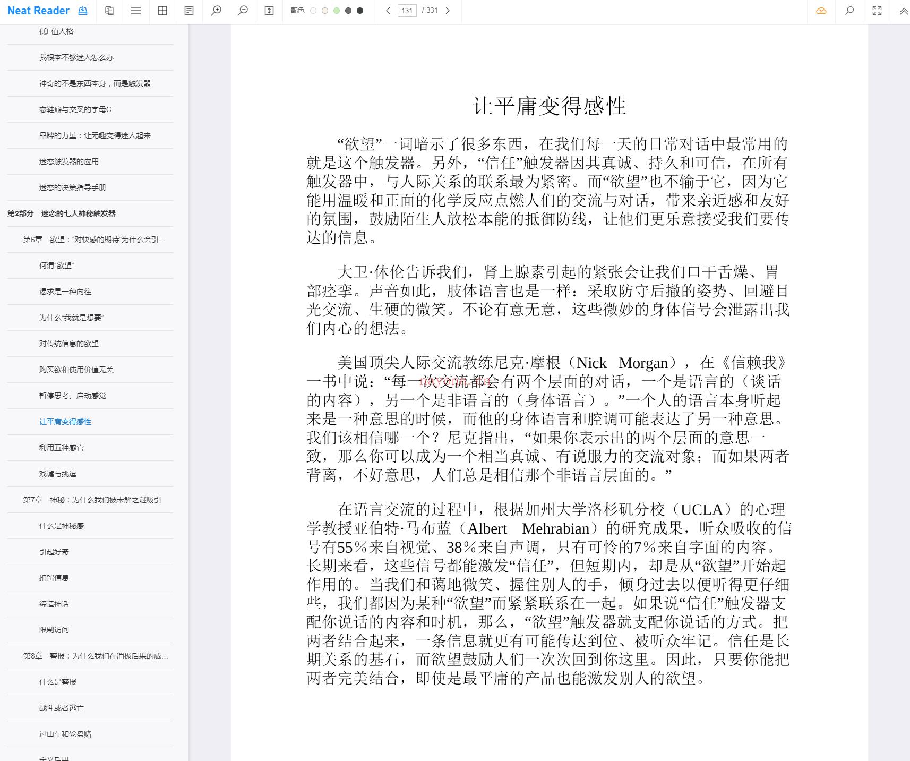910x761 pixels.
Task: Click the import book icon beside Neat Reader
Action: pyautogui.click(x=83, y=11)
